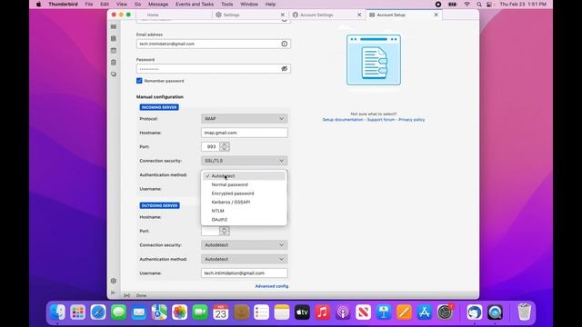Click the Advanced config link
The image size is (582, 327).
tap(272, 286)
